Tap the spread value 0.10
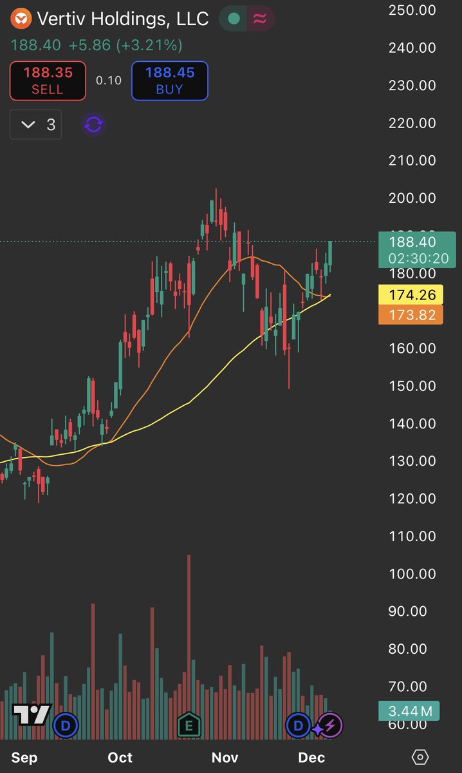The width and height of the screenshot is (462, 773). coord(109,81)
